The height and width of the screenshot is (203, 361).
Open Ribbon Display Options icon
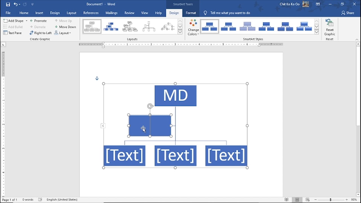click(x=318, y=4)
